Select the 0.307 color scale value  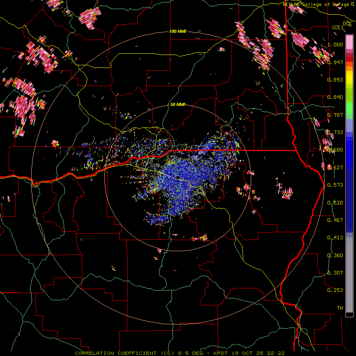[x=335, y=273]
